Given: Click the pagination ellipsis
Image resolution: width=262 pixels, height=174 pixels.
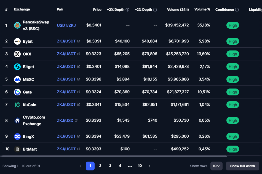Looking at the screenshot, I should [130, 166].
